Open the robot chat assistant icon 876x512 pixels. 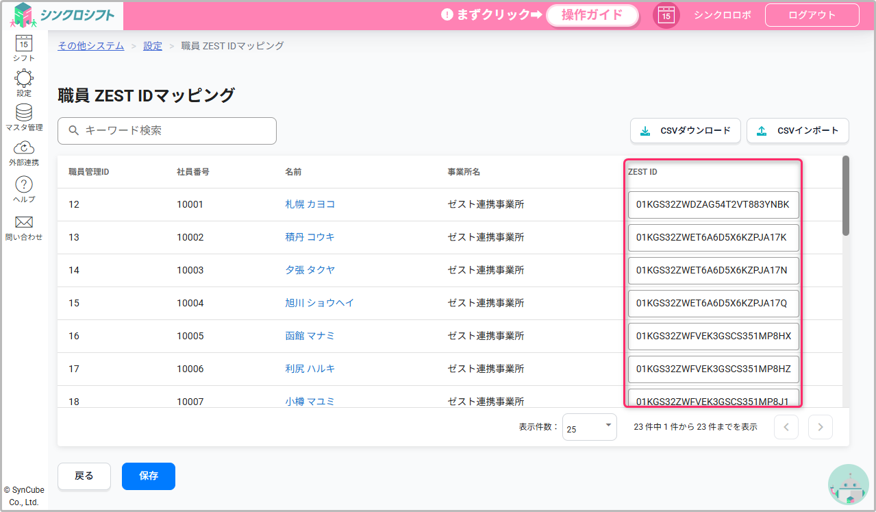(848, 485)
